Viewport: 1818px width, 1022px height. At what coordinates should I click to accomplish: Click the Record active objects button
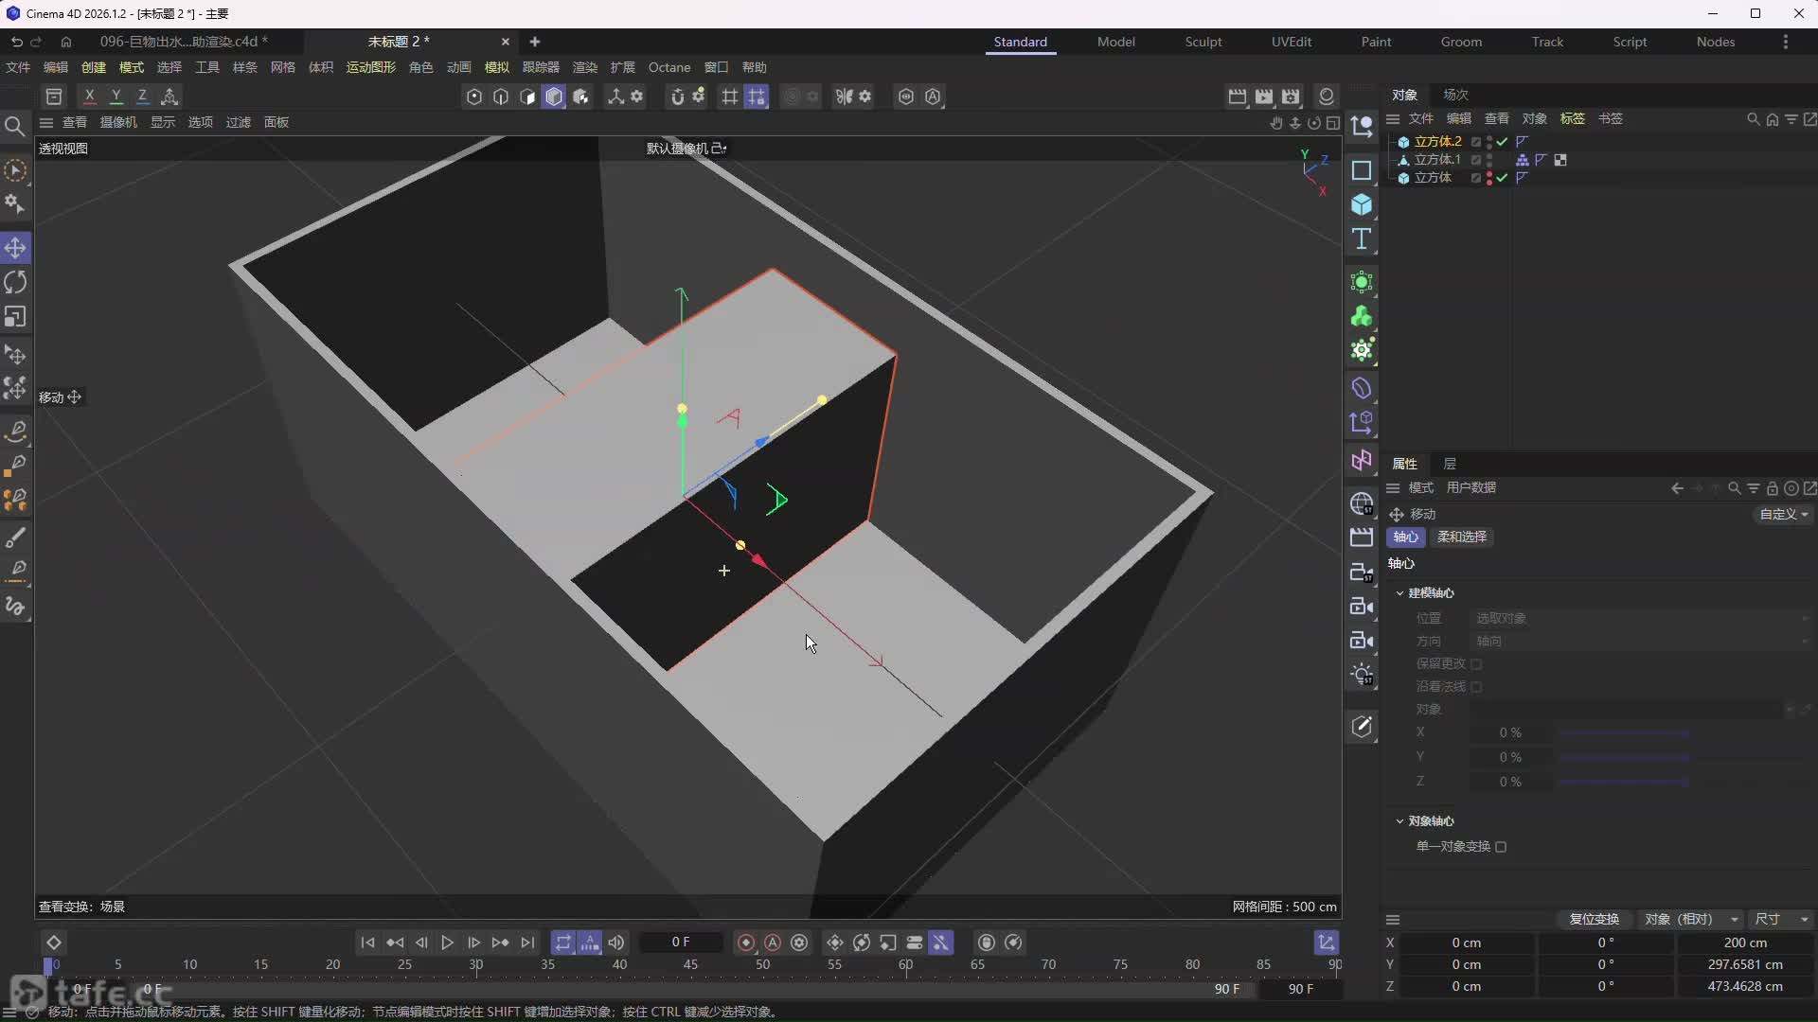746,943
